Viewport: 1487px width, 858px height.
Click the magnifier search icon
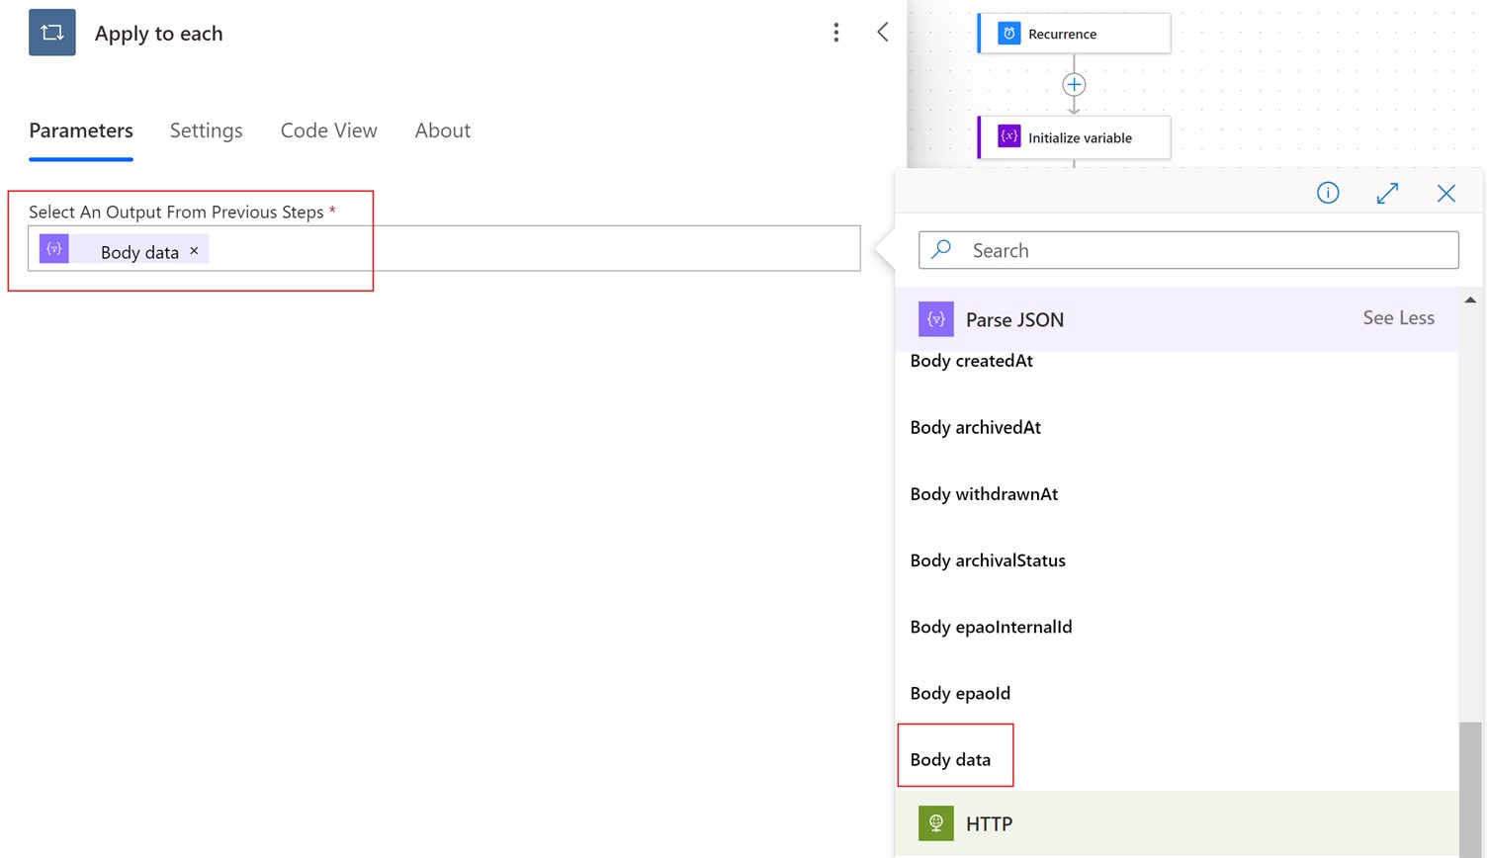point(942,249)
